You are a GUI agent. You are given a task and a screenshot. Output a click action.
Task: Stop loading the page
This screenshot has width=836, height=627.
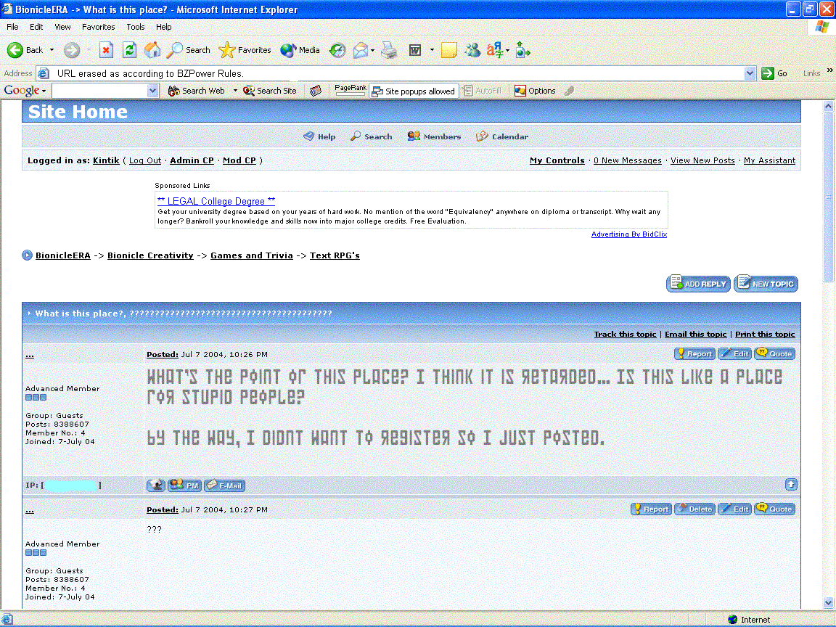(x=106, y=49)
